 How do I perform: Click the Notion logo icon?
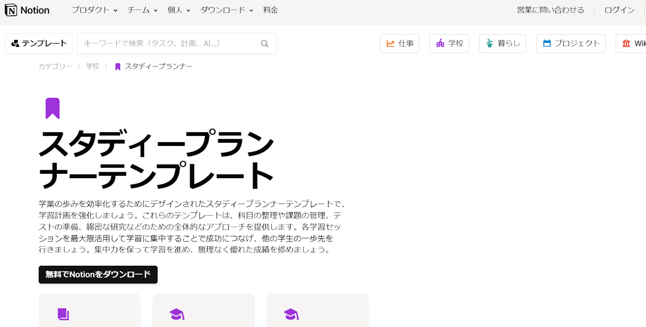pos(11,10)
